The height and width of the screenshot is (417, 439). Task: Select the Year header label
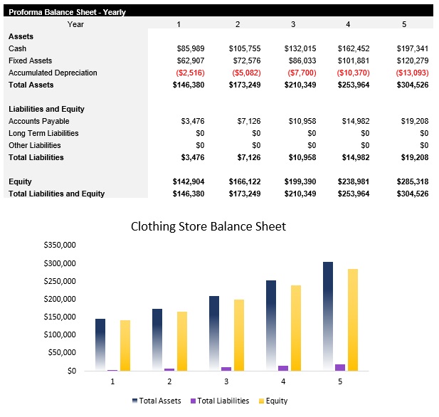(75, 24)
